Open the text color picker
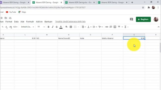 [x=61, y=27]
